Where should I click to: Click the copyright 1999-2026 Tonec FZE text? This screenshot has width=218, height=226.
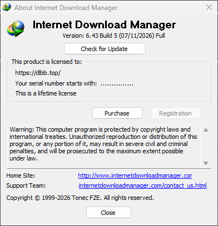tap(80, 198)
